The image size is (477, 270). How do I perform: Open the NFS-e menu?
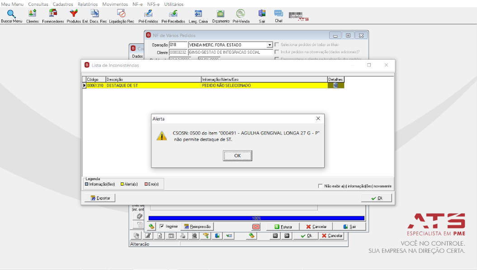point(153,4)
